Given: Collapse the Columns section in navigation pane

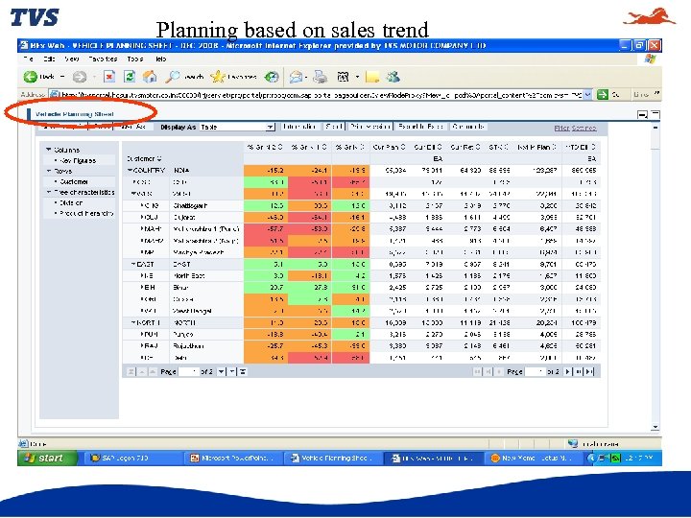Looking at the screenshot, I should [49, 150].
